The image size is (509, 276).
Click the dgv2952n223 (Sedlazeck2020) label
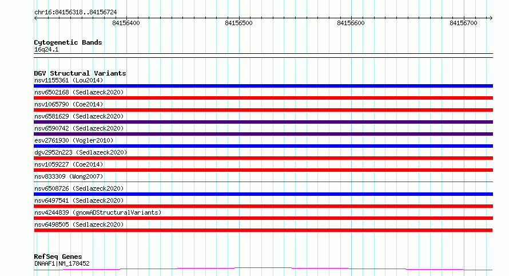click(x=81, y=152)
